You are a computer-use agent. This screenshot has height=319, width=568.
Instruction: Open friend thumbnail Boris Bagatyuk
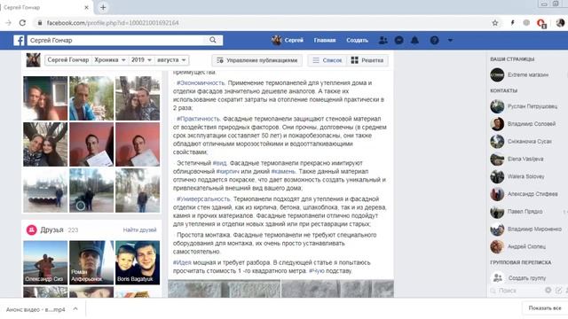pos(138,262)
